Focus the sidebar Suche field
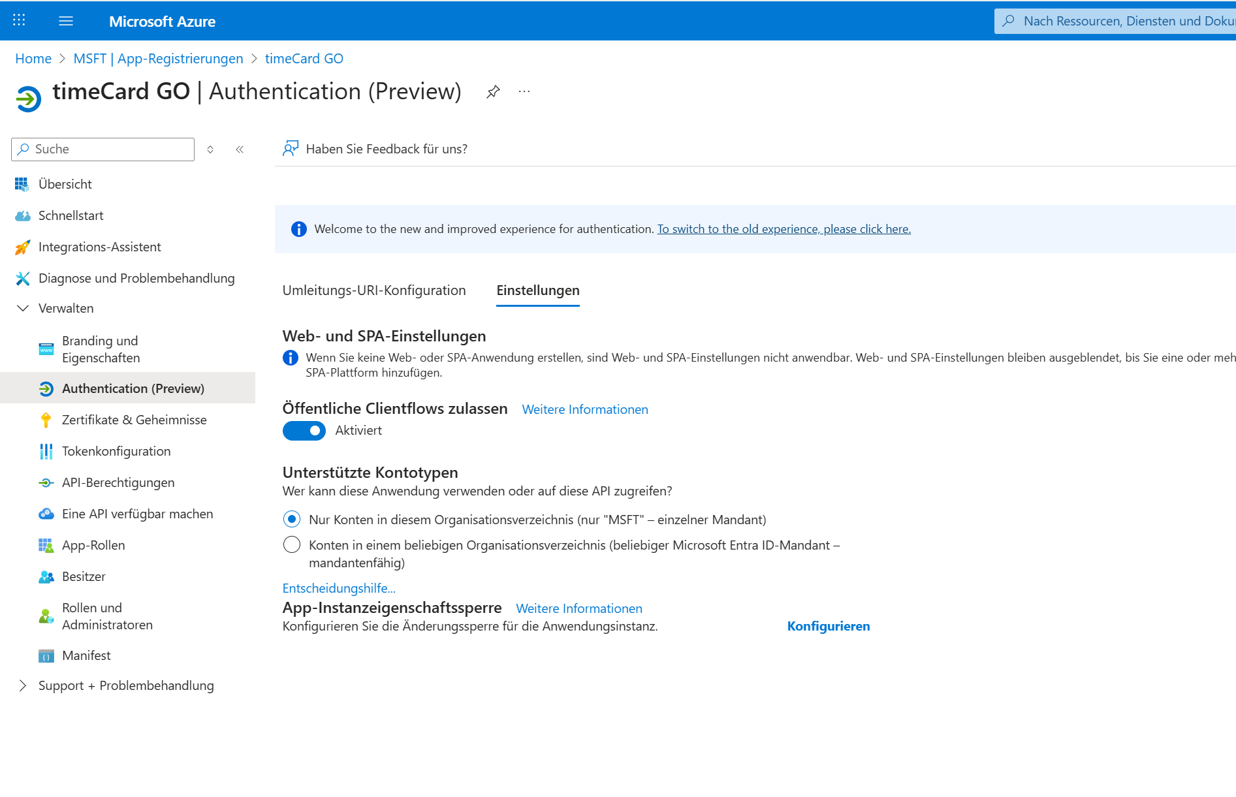1236x797 pixels. (x=103, y=149)
